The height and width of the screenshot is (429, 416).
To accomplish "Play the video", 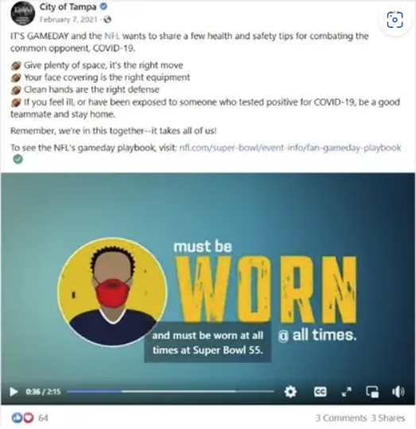I will 14,392.
